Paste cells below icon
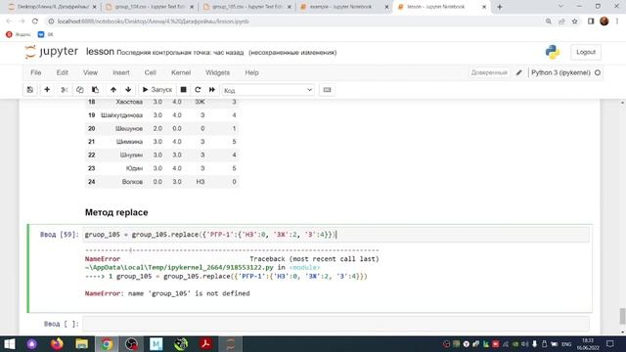The width and height of the screenshot is (626, 352). point(95,90)
